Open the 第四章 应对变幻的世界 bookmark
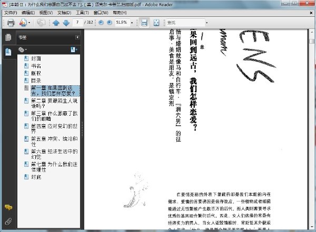The width and height of the screenshot is (316, 232). 54,129
